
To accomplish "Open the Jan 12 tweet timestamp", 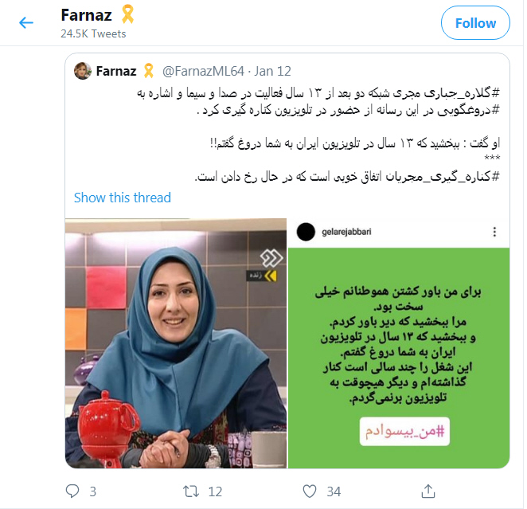I will click(x=272, y=71).
